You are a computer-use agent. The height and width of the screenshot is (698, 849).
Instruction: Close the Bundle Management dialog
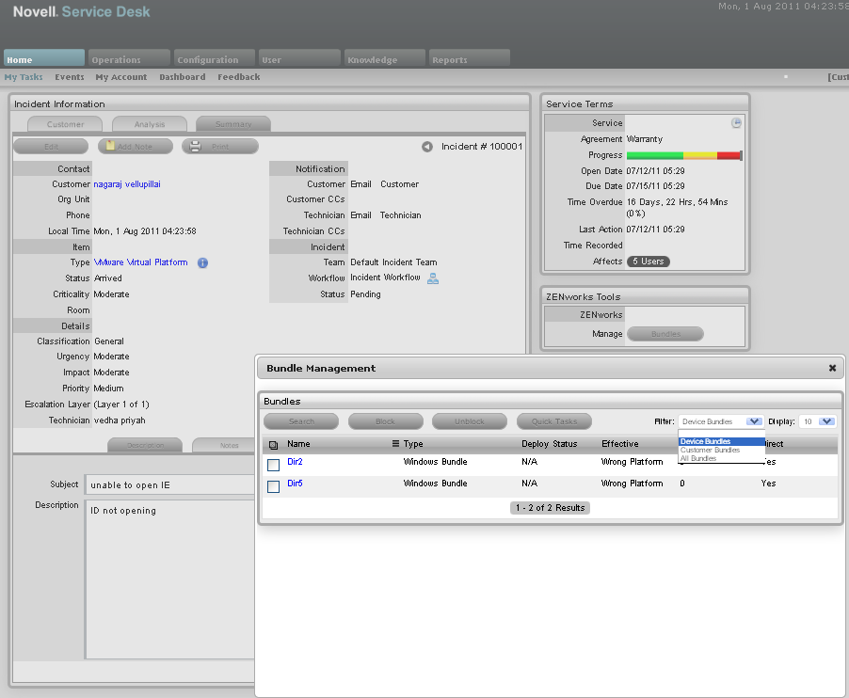click(832, 369)
